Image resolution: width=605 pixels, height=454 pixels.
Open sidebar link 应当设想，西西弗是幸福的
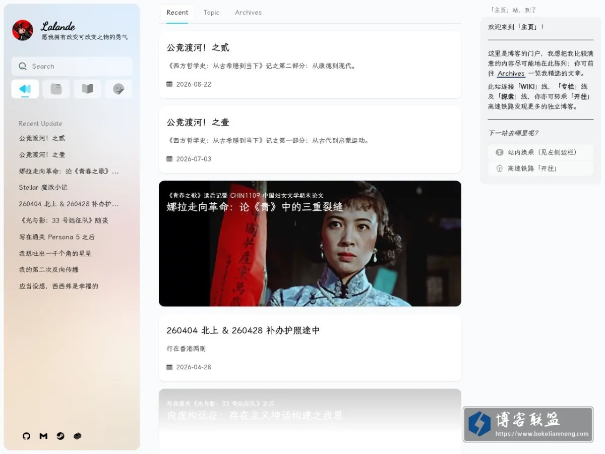pyautogui.click(x=58, y=287)
